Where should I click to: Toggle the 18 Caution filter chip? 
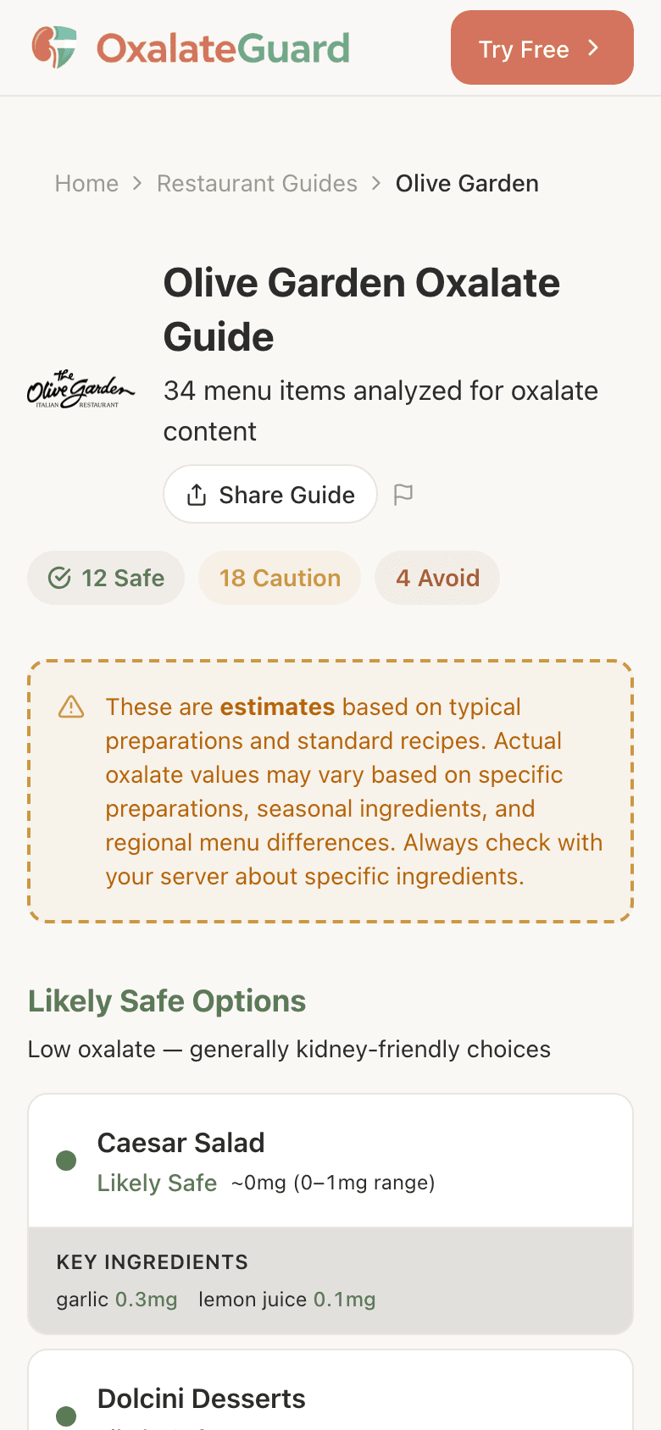click(279, 578)
